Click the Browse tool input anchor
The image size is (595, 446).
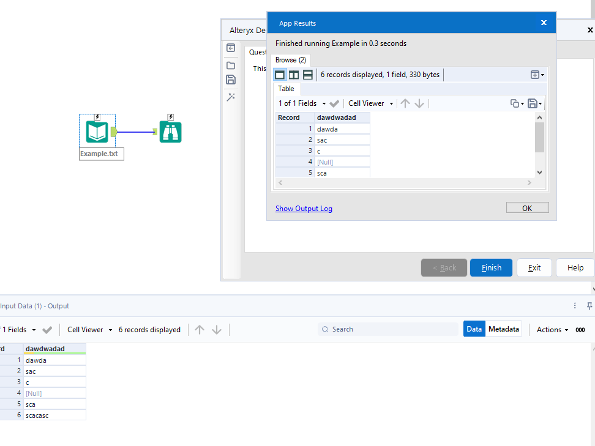tap(155, 132)
